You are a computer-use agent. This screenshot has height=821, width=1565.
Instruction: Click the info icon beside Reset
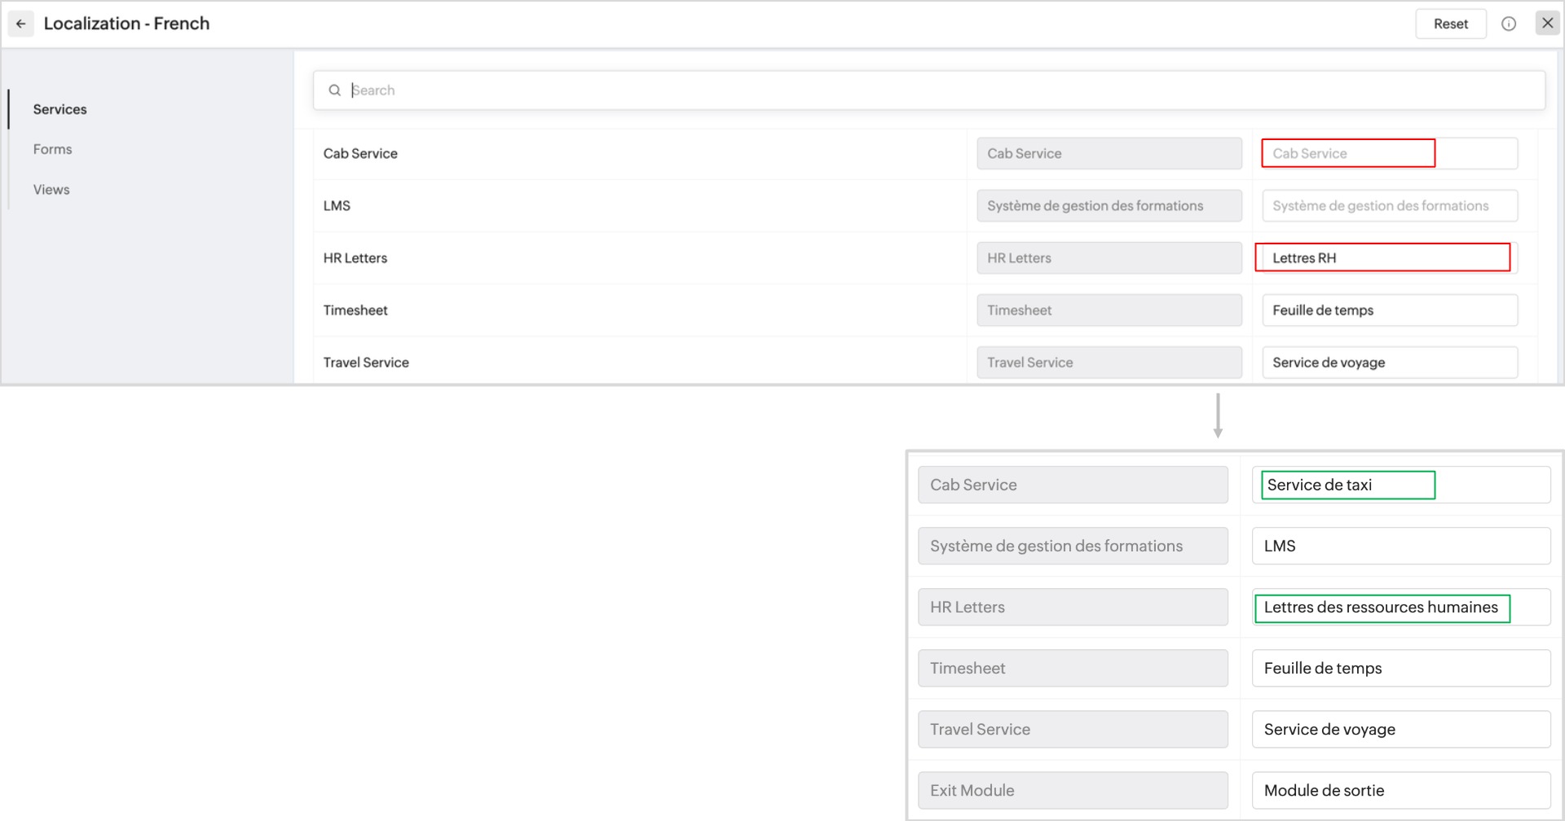(1509, 24)
